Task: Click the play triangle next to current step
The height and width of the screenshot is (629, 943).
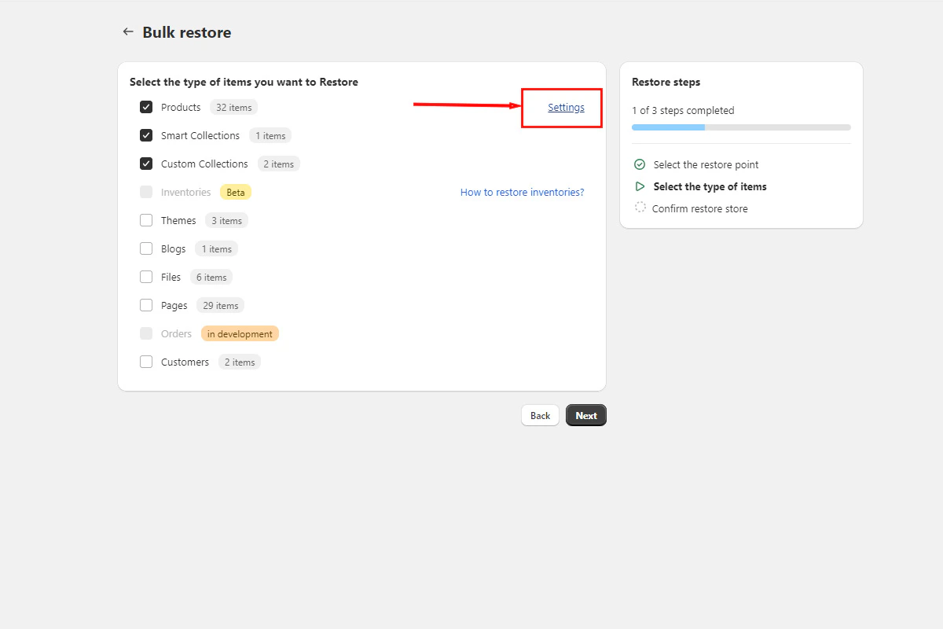Action: (639, 186)
